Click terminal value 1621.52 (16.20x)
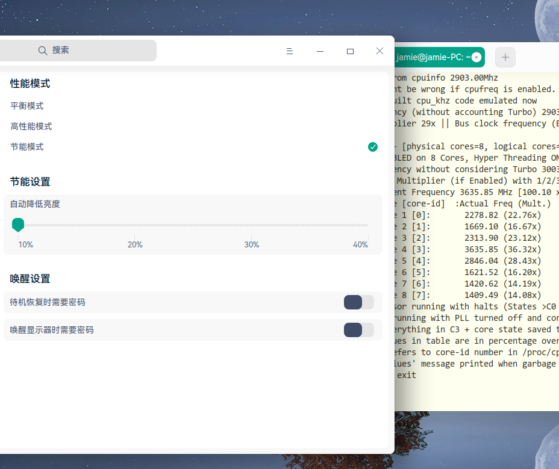Viewport: 559px width, 469px height. pos(502,272)
